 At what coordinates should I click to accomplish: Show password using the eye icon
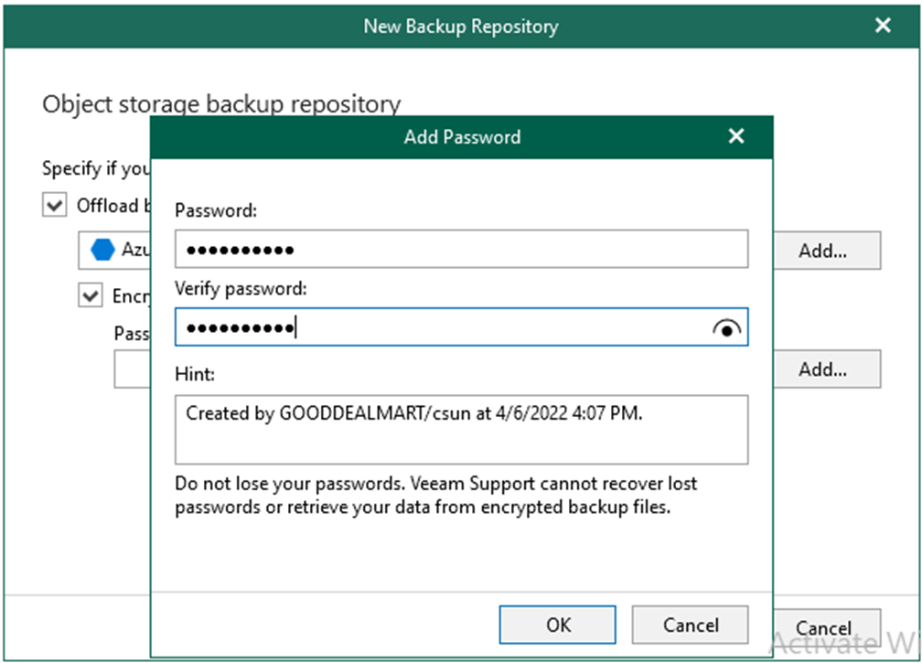pyautogui.click(x=727, y=328)
